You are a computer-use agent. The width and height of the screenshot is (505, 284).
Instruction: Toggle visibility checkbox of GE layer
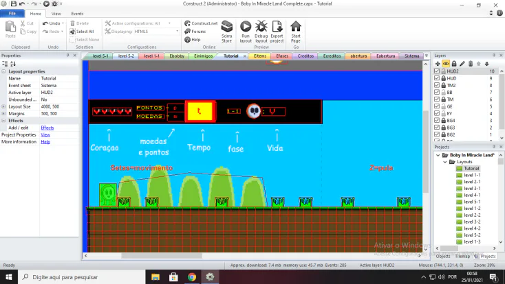(437, 106)
